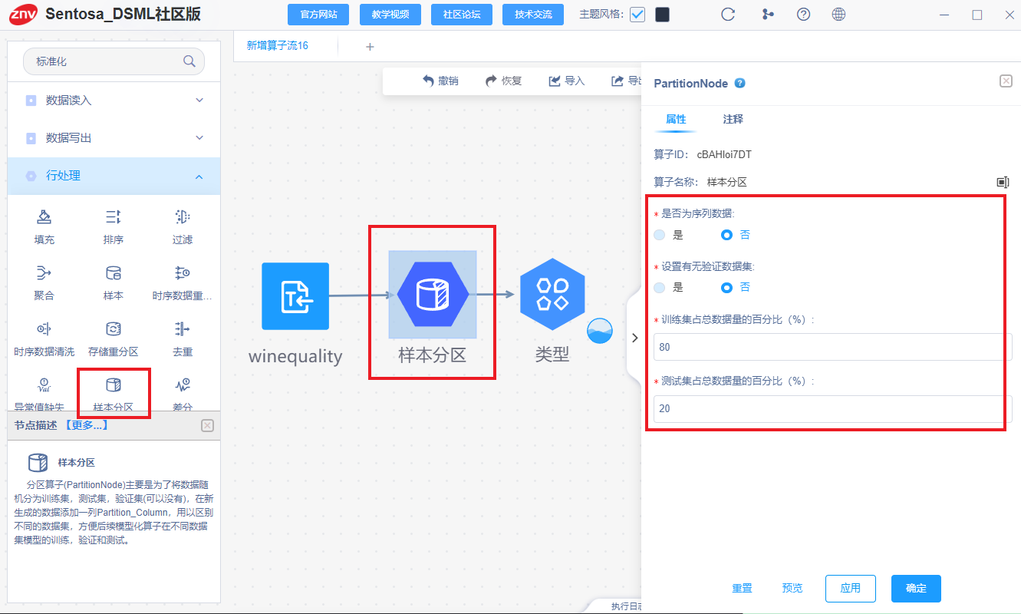This screenshot has width=1021, height=614.
Task: Select the 差分 operator icon
Action: click(x=183, y=385)
